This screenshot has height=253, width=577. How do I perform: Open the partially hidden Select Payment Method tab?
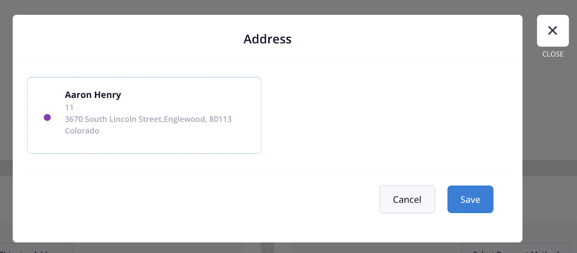coord(516,249)
